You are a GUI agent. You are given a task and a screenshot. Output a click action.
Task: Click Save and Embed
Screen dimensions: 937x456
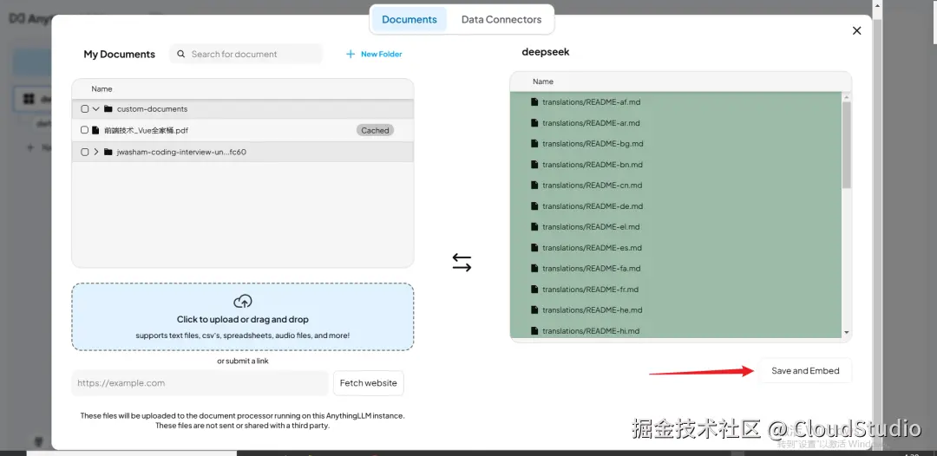pyautogui.click(x=805, y=371)
